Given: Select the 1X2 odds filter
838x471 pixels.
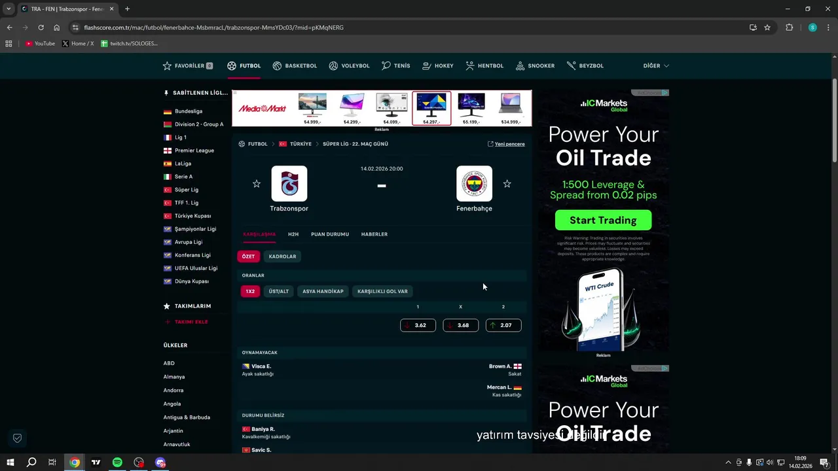Looking at the screenshot, I should click(x=250, y=291).
